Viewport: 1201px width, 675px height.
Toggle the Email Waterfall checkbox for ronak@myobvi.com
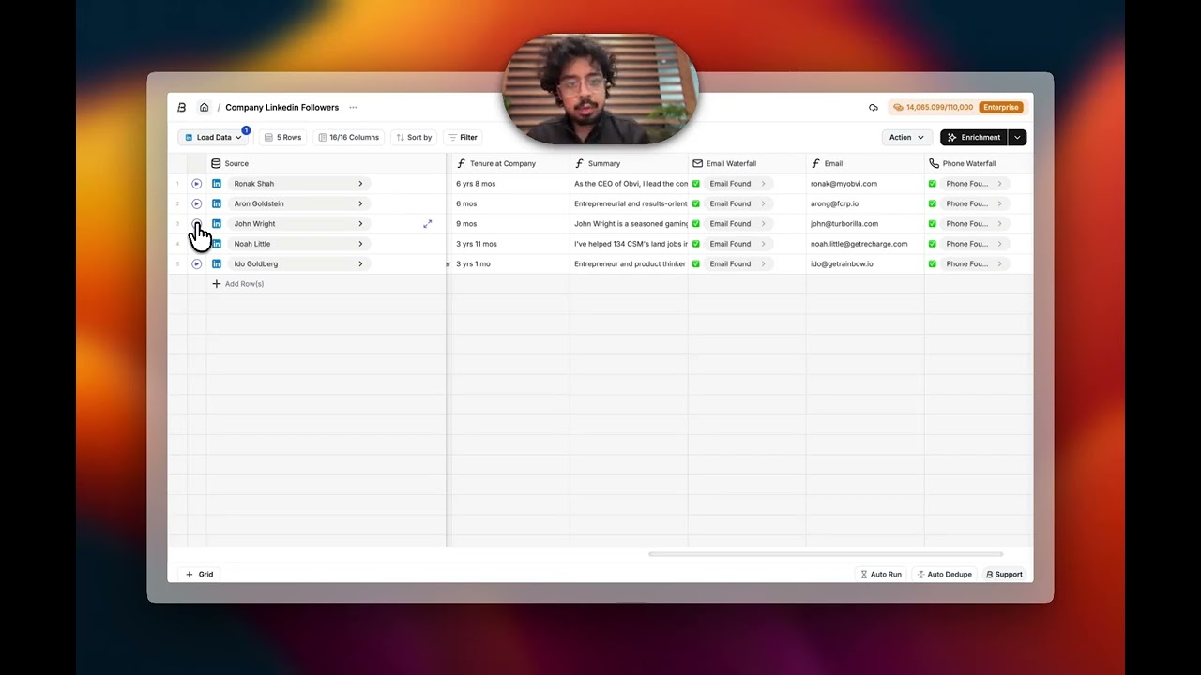click(696, 184)
